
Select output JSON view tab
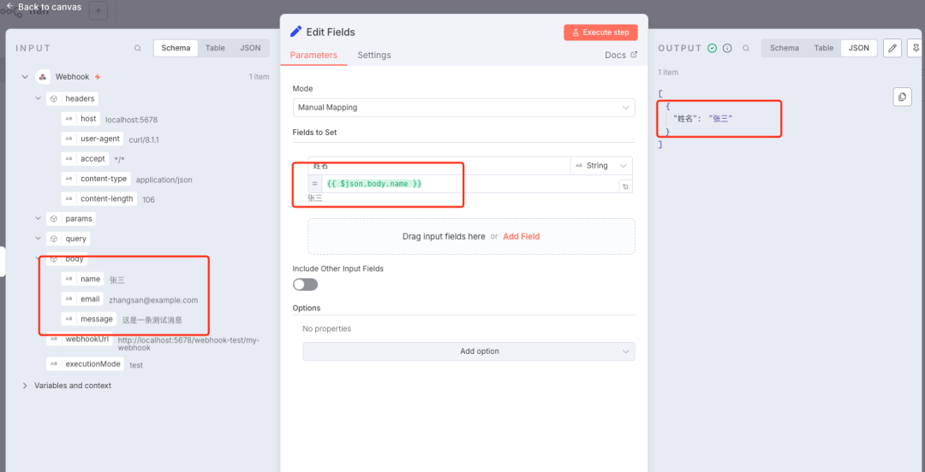(x=859, y=49)
